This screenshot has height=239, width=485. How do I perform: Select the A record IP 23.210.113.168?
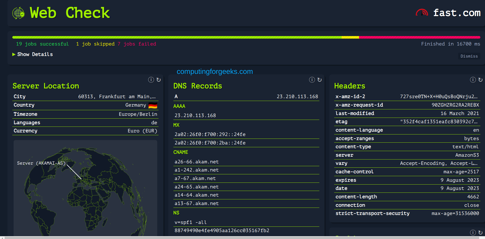tap(297, 96)
